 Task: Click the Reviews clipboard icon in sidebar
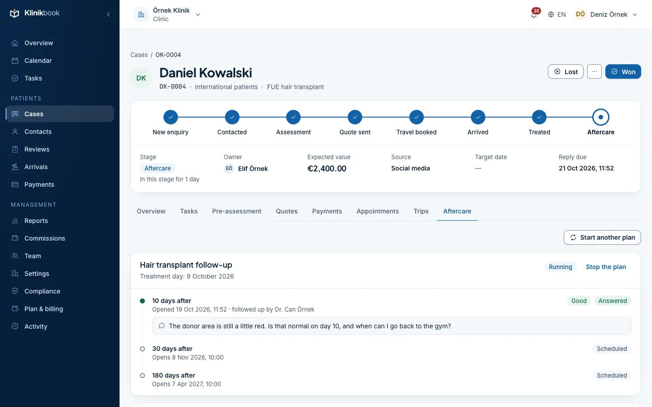tap(15, 149)
